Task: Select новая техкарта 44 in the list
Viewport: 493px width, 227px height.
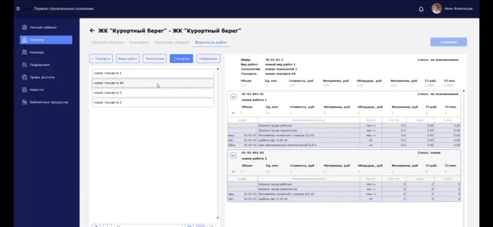Action: [x=153, y=83]
